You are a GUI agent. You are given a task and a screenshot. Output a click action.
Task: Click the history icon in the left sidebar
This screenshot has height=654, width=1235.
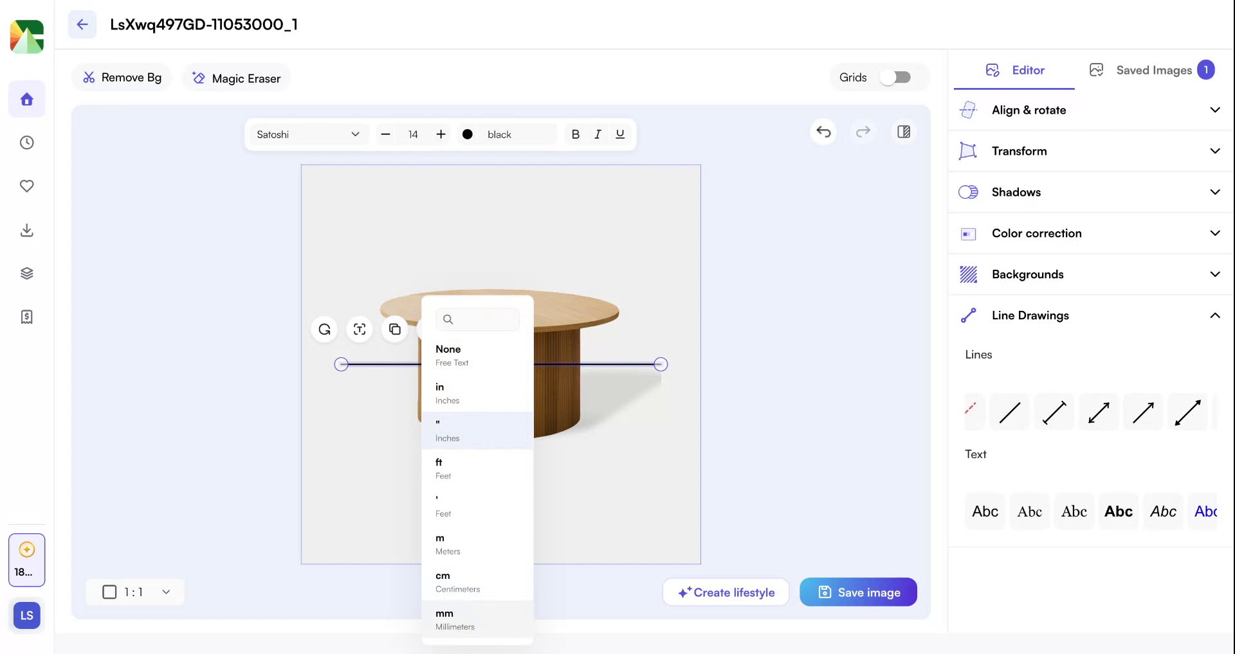26,143
